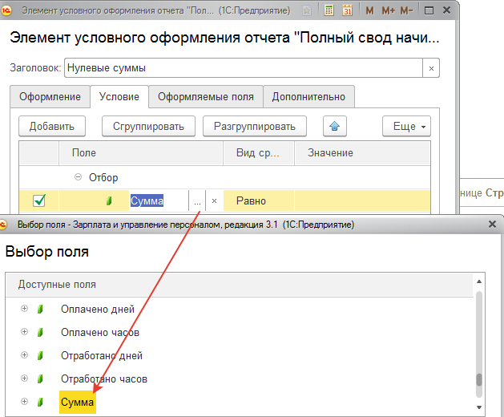Screen dimensions: 504x417
Task: Click scroll up arrow in Выбор поля list
Action: (479, 281)
